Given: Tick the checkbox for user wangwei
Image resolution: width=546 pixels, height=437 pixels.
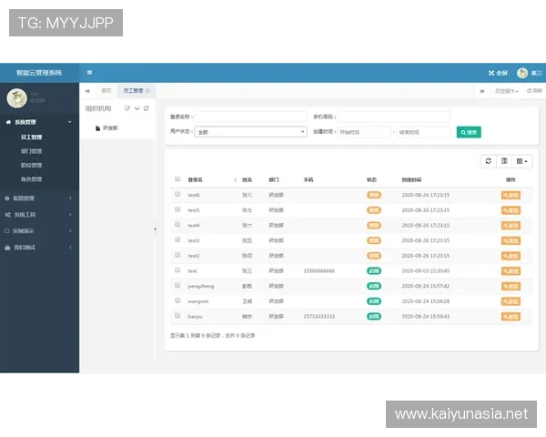Looking at the screenshot, I should coord(177,300).
